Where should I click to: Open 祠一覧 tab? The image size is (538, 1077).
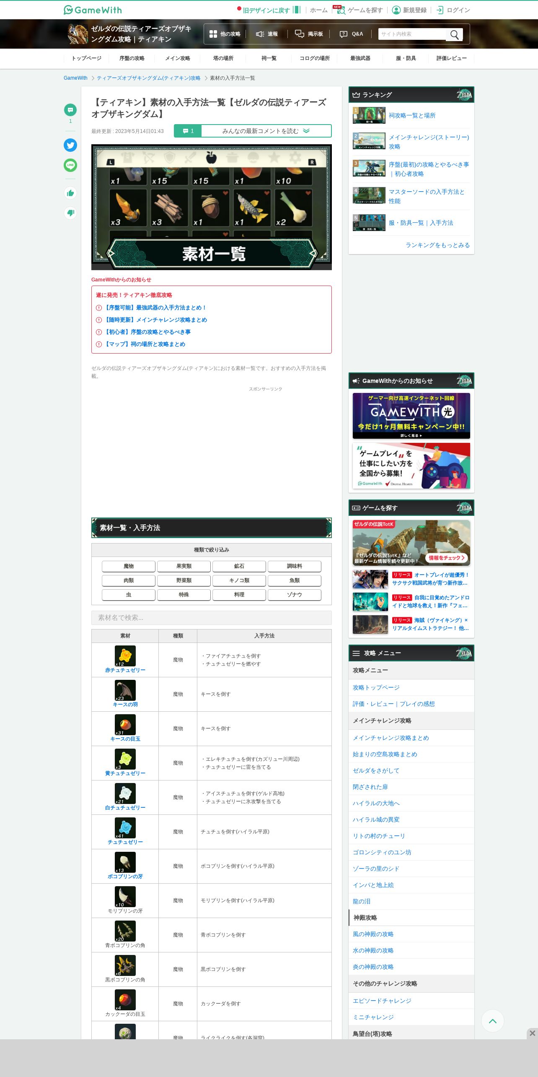tap(269, 58)
